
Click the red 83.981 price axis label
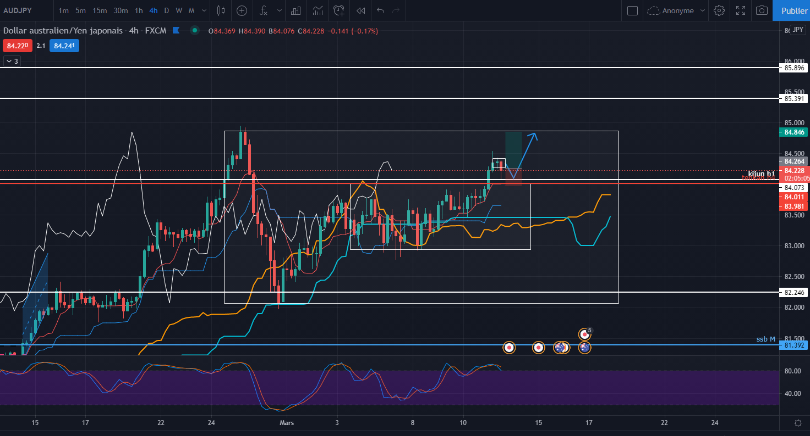[x=793, y=206]
